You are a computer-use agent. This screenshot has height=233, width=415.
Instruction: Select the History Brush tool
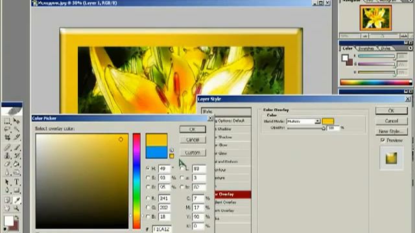16,155
